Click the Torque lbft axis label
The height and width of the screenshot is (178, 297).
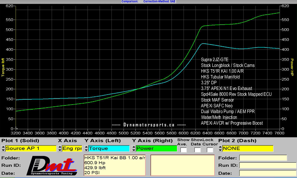tap(3, 68)
